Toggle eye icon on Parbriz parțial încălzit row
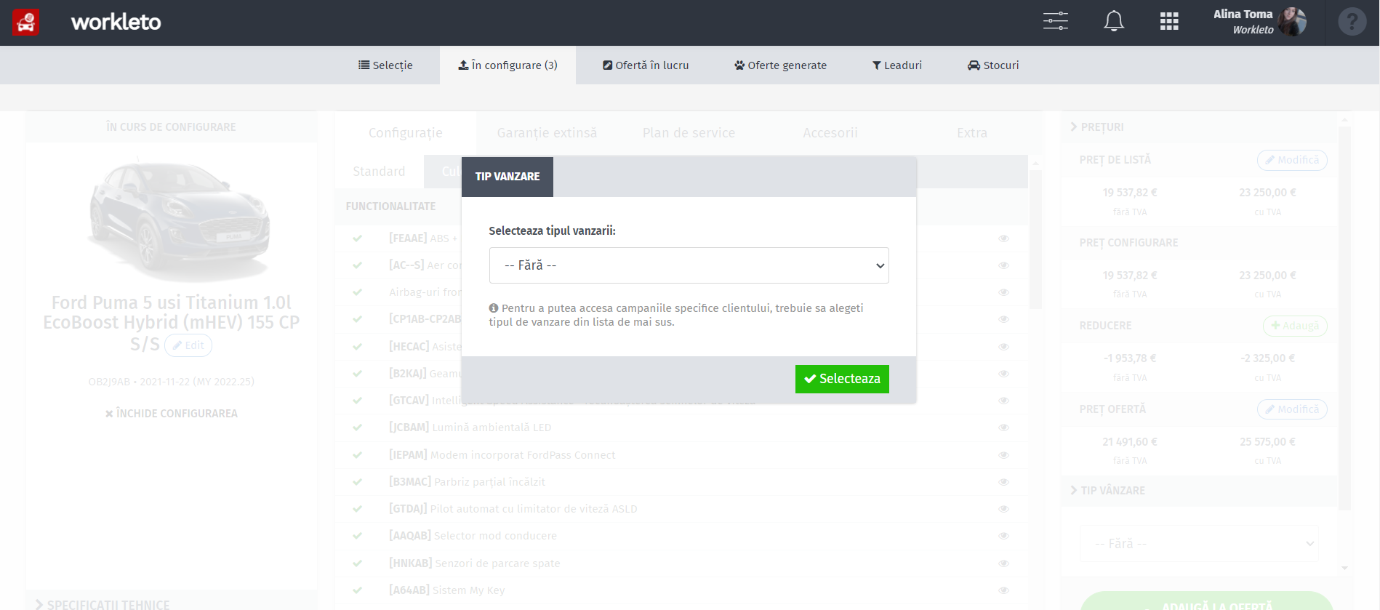 coord(1003,482)
